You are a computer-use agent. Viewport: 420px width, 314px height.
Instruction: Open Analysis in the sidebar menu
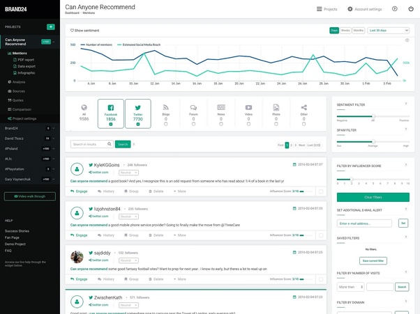click(18, 82)
